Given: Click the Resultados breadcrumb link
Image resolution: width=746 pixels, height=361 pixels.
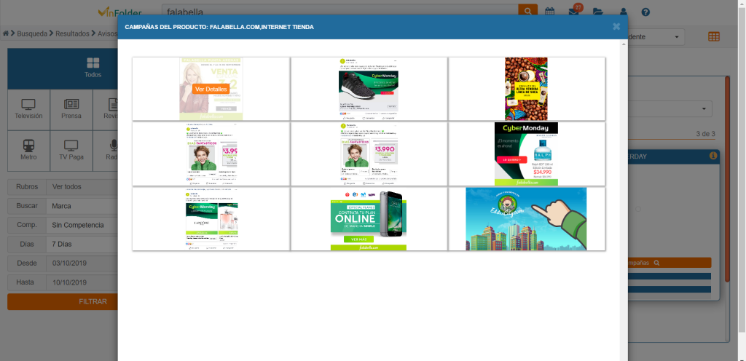Looking at the screenshot, I should point(72,33).
